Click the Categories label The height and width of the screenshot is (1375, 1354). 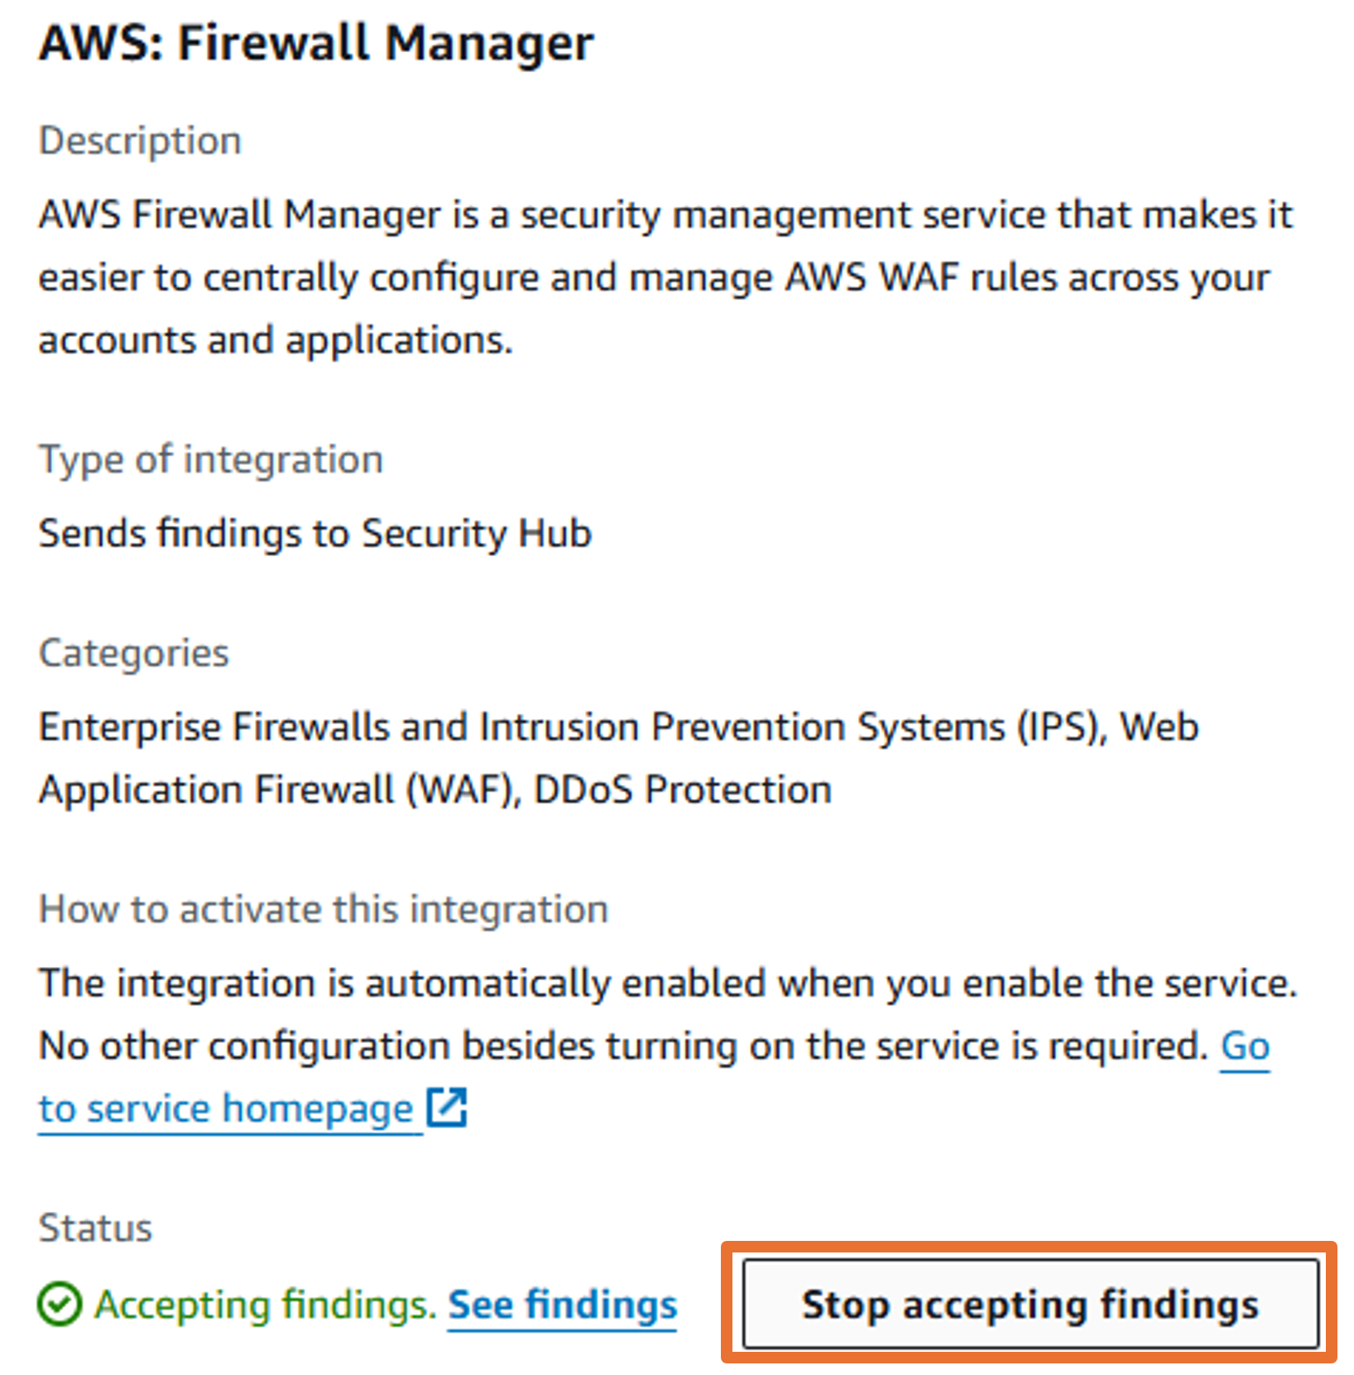point(133,654)
